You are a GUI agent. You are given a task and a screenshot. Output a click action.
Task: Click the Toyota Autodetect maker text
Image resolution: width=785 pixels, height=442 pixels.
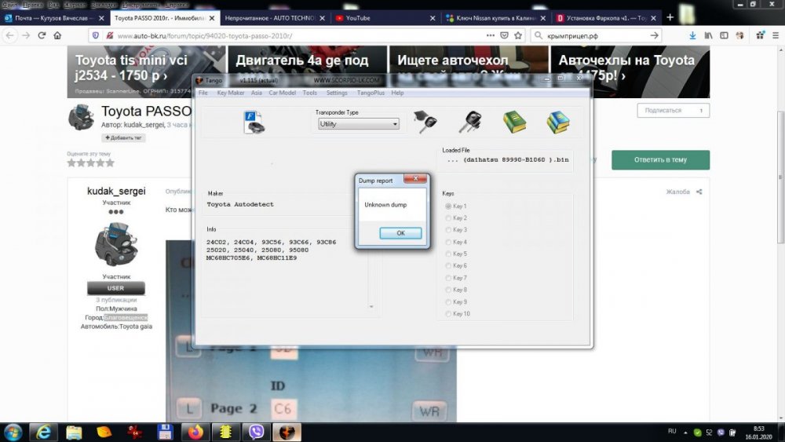coord(240,204)
